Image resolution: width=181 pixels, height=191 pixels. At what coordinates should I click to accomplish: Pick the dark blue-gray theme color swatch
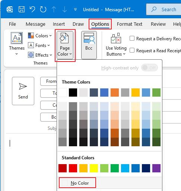point(94,93)
